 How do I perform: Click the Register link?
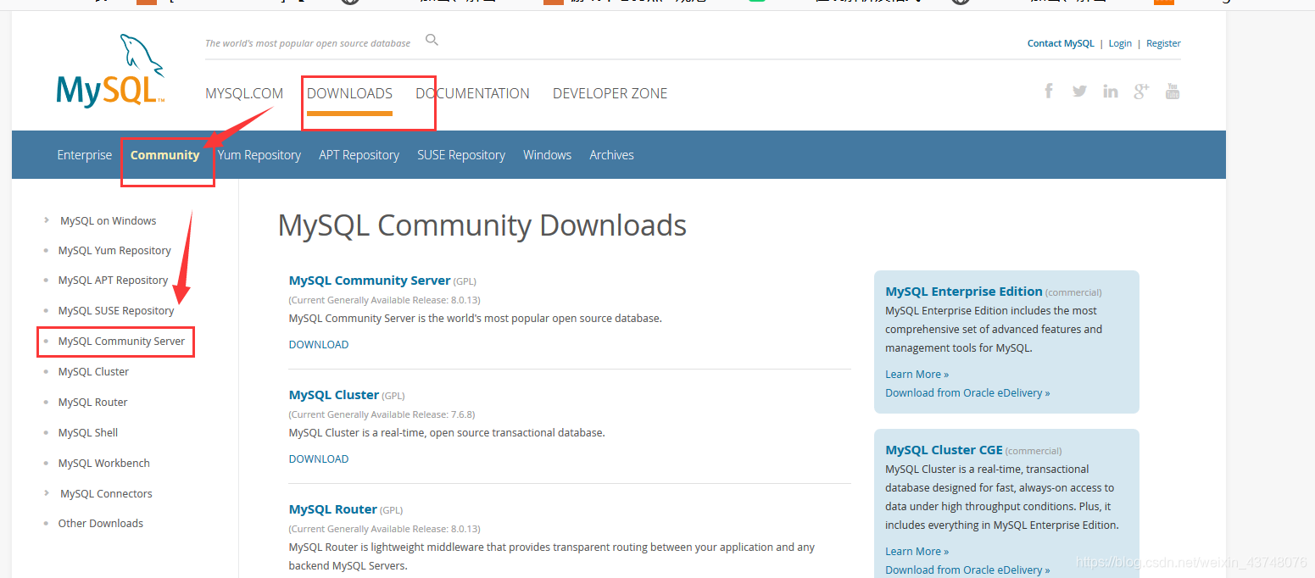pyautogui.click(x=1163, y=43)
